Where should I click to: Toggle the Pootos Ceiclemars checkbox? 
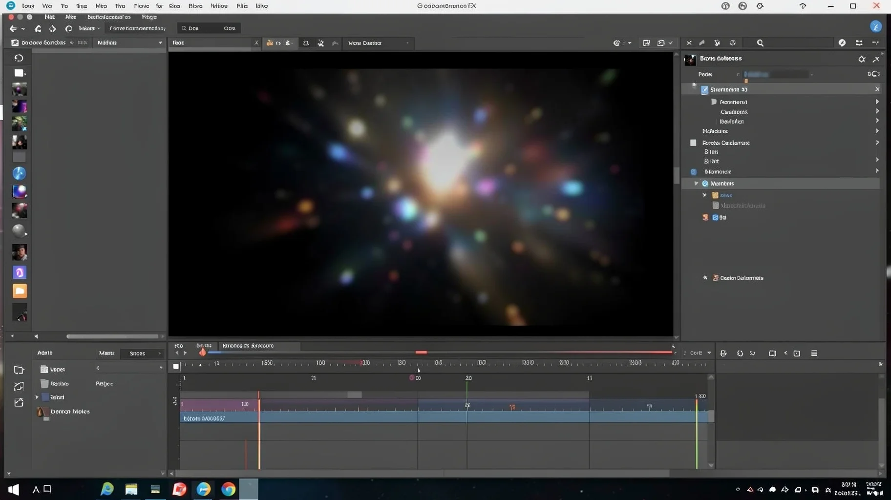point(693,143)
